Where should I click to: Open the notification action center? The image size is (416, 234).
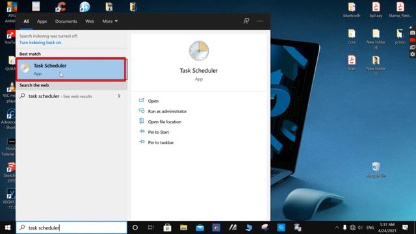pyautogui.click(x=405, y=227)
